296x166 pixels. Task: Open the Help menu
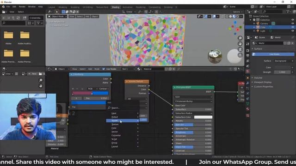click(x=40, y=6)
